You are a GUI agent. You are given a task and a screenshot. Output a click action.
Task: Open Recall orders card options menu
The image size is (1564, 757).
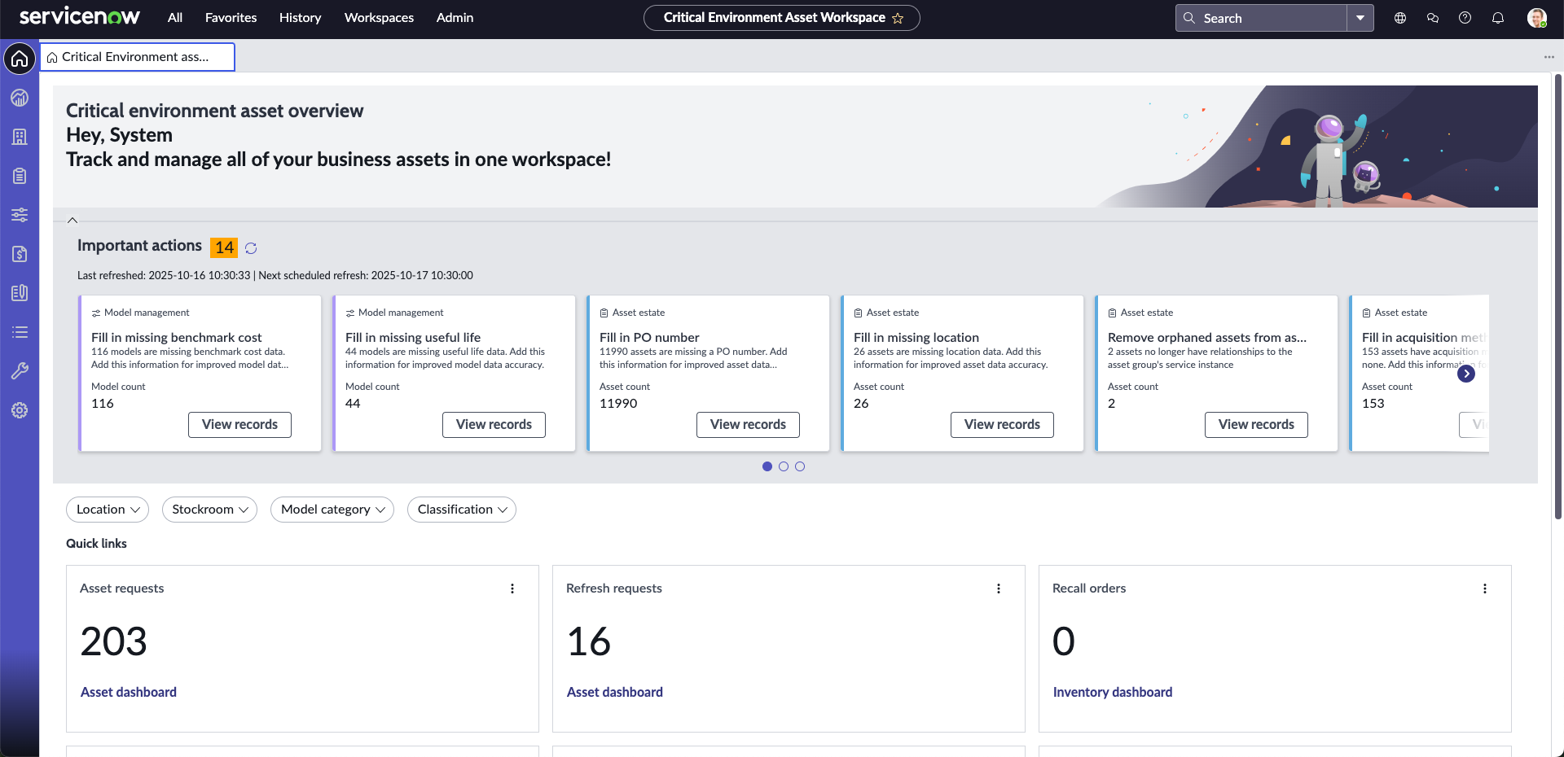[x=1485, y=589]
